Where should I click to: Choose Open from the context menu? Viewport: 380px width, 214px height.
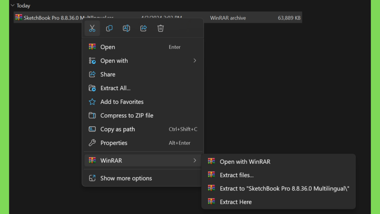143,47
